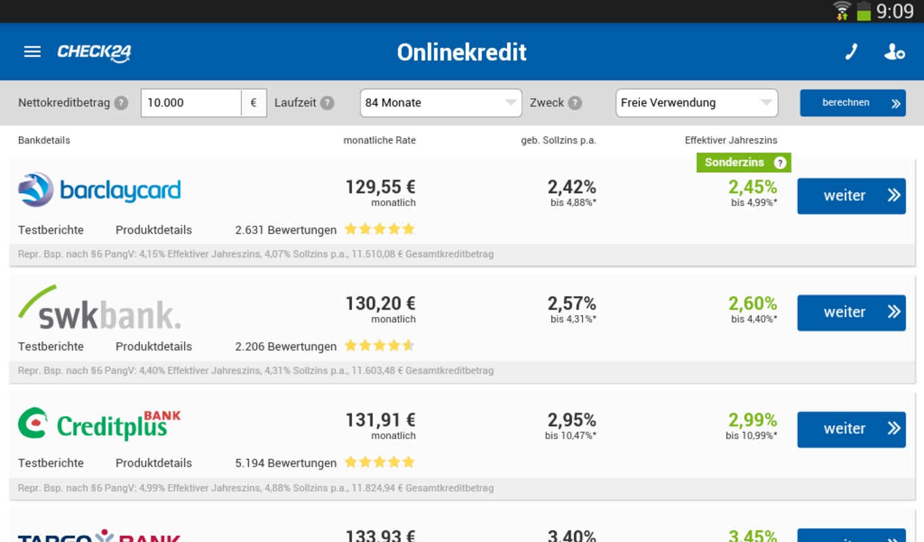Open Produktdetails for swkbank
The image size is (924, 542).
point(154,346)
